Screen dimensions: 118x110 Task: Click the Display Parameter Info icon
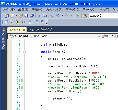[x=12, y=22]
